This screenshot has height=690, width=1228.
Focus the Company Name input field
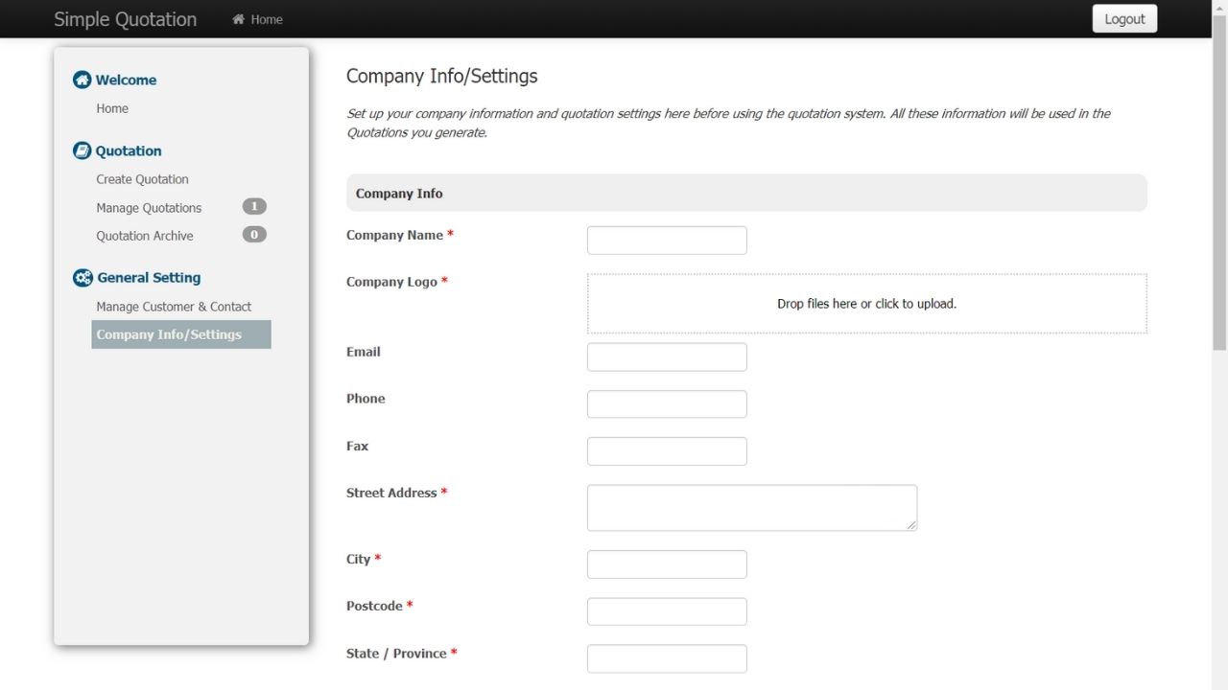click(667, 241)
